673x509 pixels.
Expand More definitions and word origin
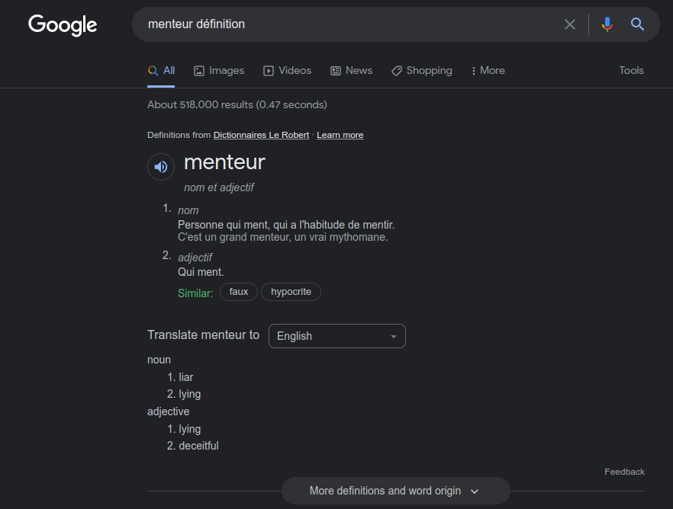pos(396,491)
